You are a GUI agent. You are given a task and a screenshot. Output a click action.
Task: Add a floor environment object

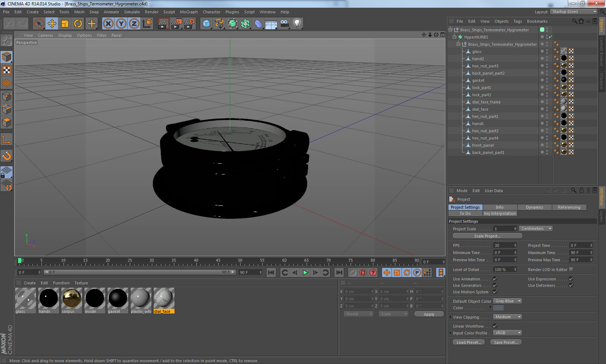(271, 24)
